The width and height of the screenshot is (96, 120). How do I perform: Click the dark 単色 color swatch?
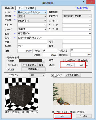[30, 61]
